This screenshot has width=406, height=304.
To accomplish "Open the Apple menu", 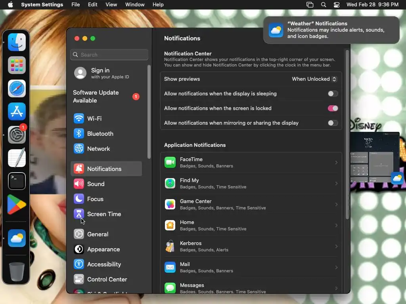I will [10, 5].
